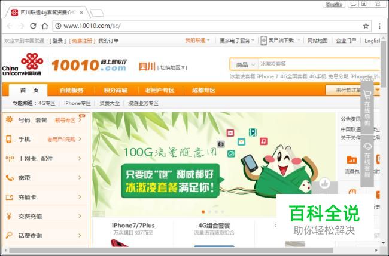Image resolution: width=389 pixels, height=256 pixels.
Task: Open the 漫游业务专区 topic channel
Action: coord(143,103)
